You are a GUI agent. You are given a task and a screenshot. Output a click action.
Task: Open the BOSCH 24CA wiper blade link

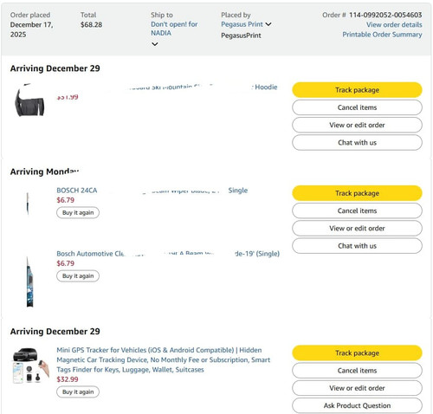coord(152,191)
